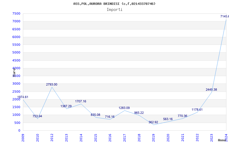The height and width of the screenshot is (143, 229).
Task: Select the 362.92 lowest point label
Action: [153, 122]
